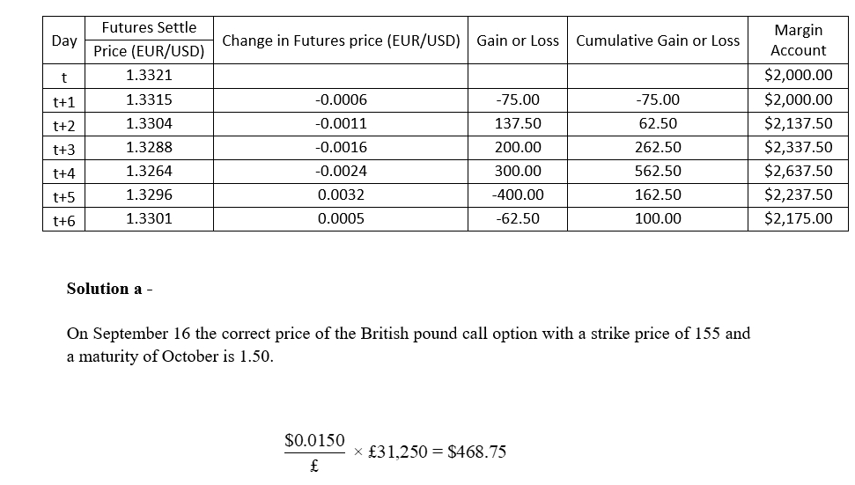This screenshot has width=855, height=485.
Task: Select the "Margin Account" column header
Action: (x=798, y=40)
